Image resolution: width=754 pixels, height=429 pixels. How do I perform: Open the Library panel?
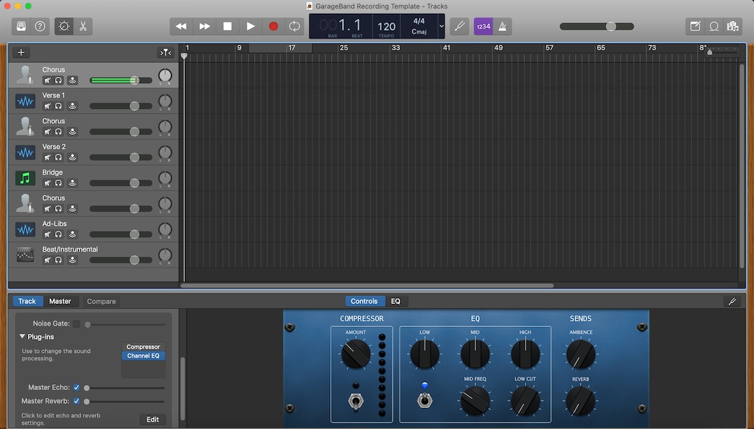pyautogui.click(x=20, y=26)
